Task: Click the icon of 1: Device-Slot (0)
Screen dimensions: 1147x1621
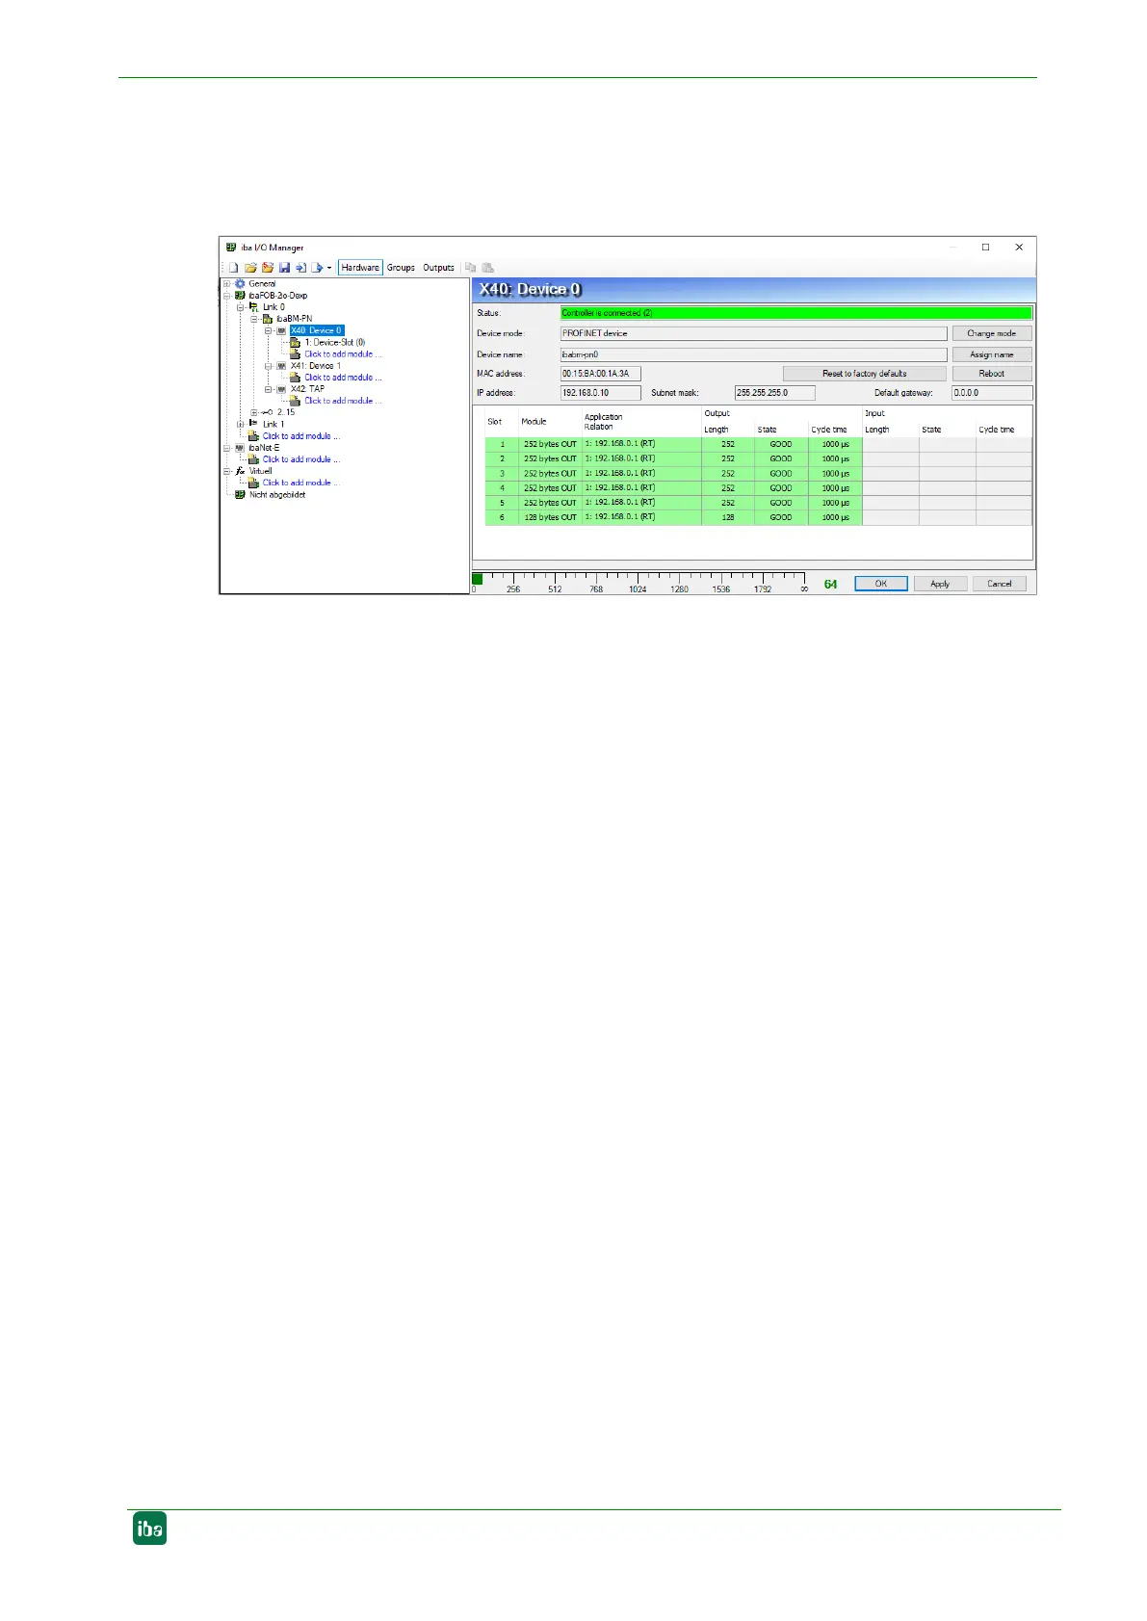Action: click(x=295, y=342)
